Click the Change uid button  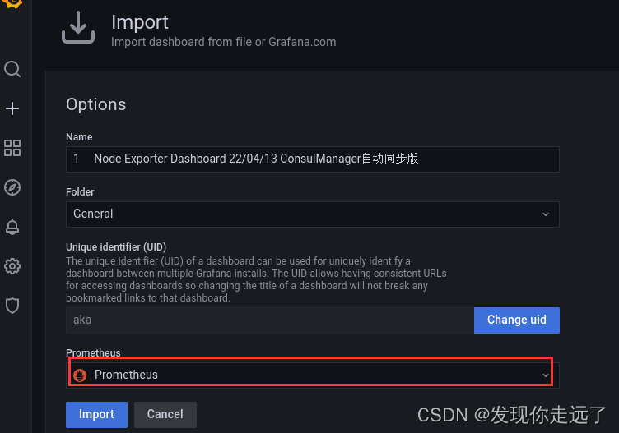(x=516, y=320)
